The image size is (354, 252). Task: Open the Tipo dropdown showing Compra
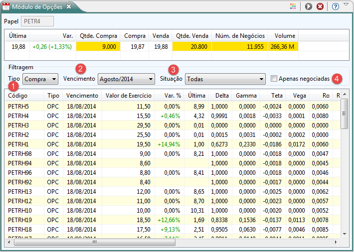[x=40, y=79]
